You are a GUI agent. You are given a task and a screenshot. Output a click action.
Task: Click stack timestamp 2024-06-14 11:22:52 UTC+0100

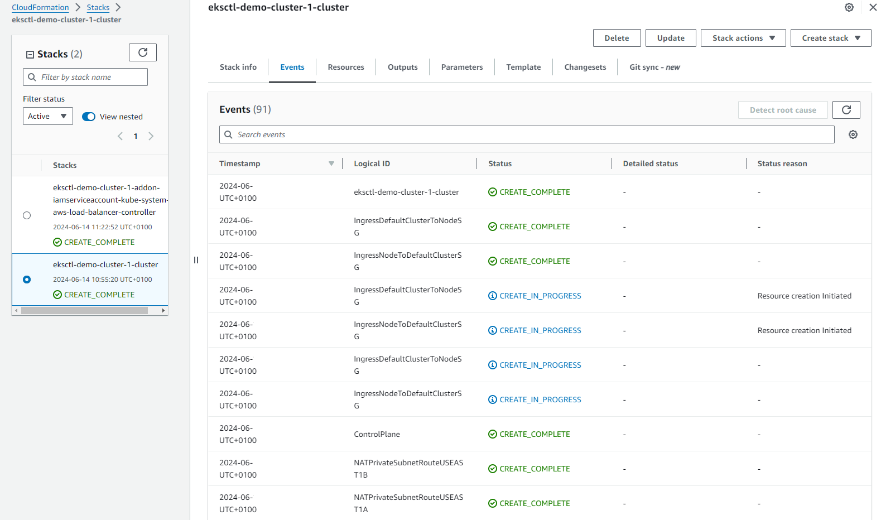click(103, 227)
